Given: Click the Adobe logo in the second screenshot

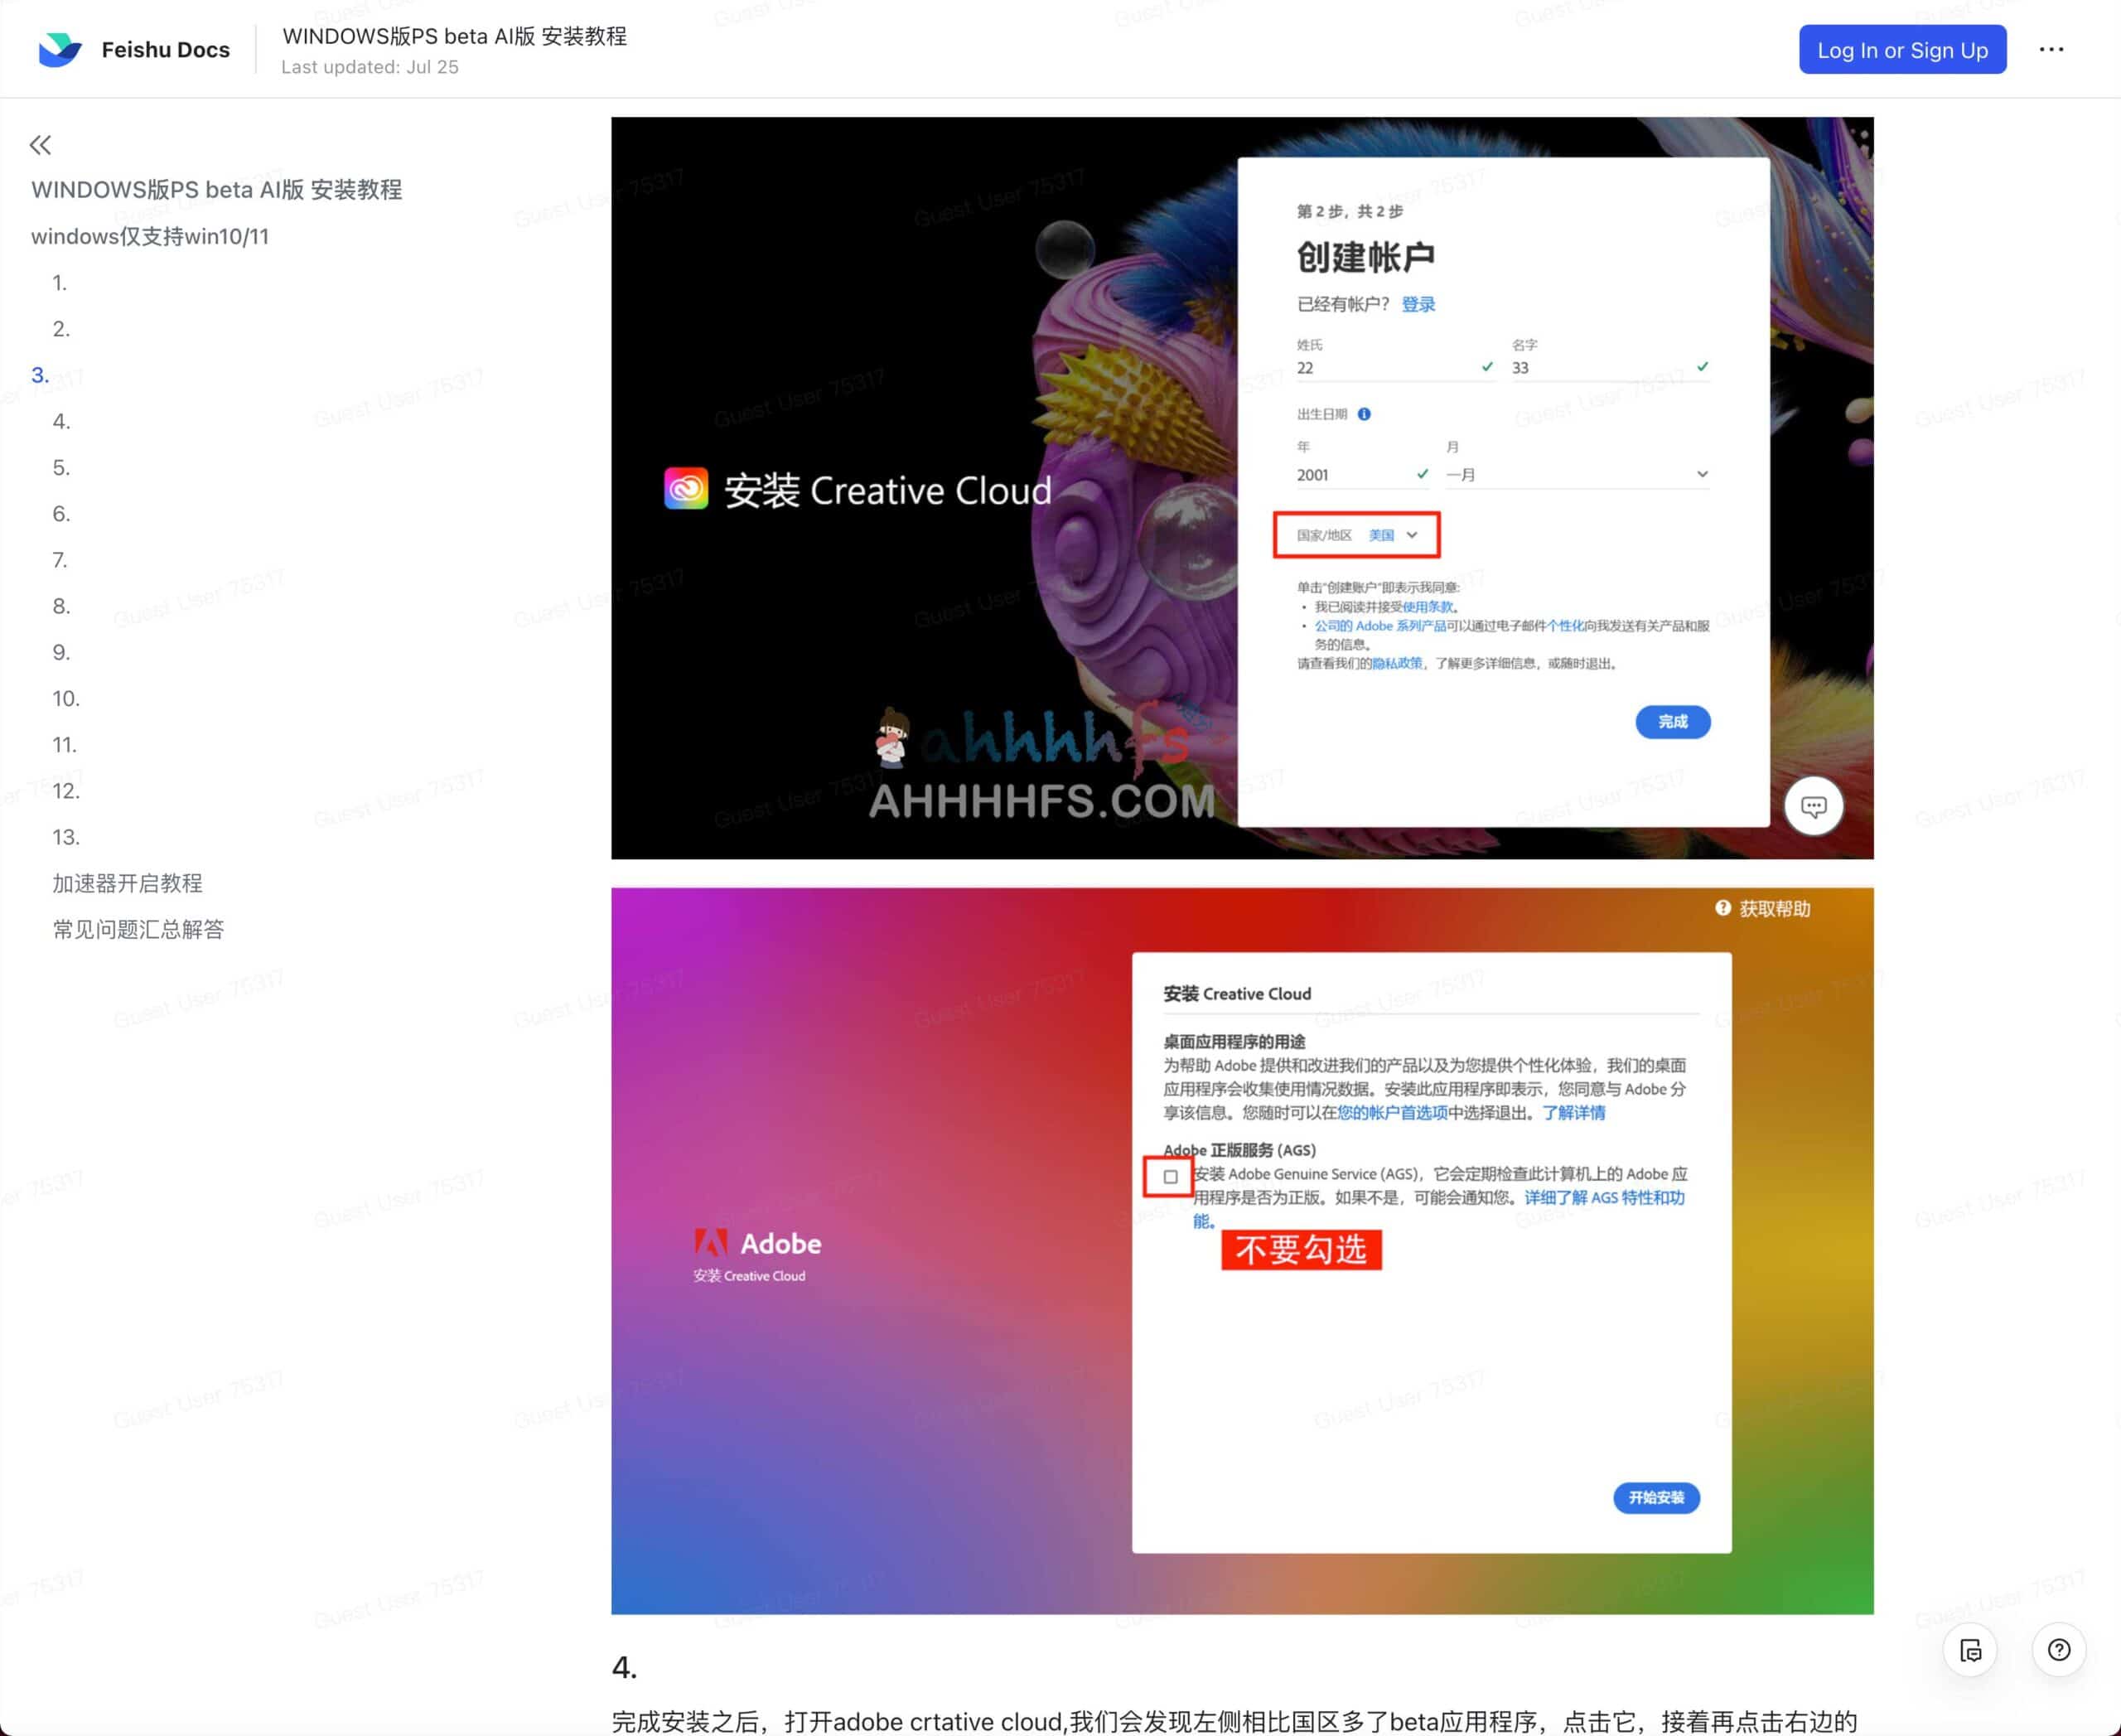Looking at the screenshot, I should [712, 1243].
